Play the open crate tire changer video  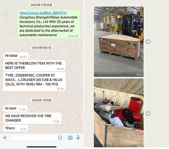click(x=119, y=113)
